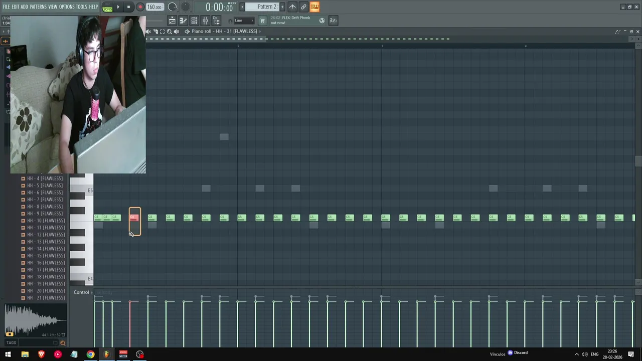Toggle the highlighted orange step-edit icon

(x=314, y=7)
